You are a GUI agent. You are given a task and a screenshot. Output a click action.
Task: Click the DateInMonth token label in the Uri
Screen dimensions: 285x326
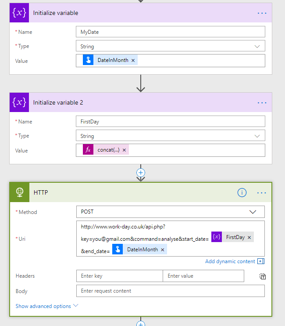coord(142,250)
